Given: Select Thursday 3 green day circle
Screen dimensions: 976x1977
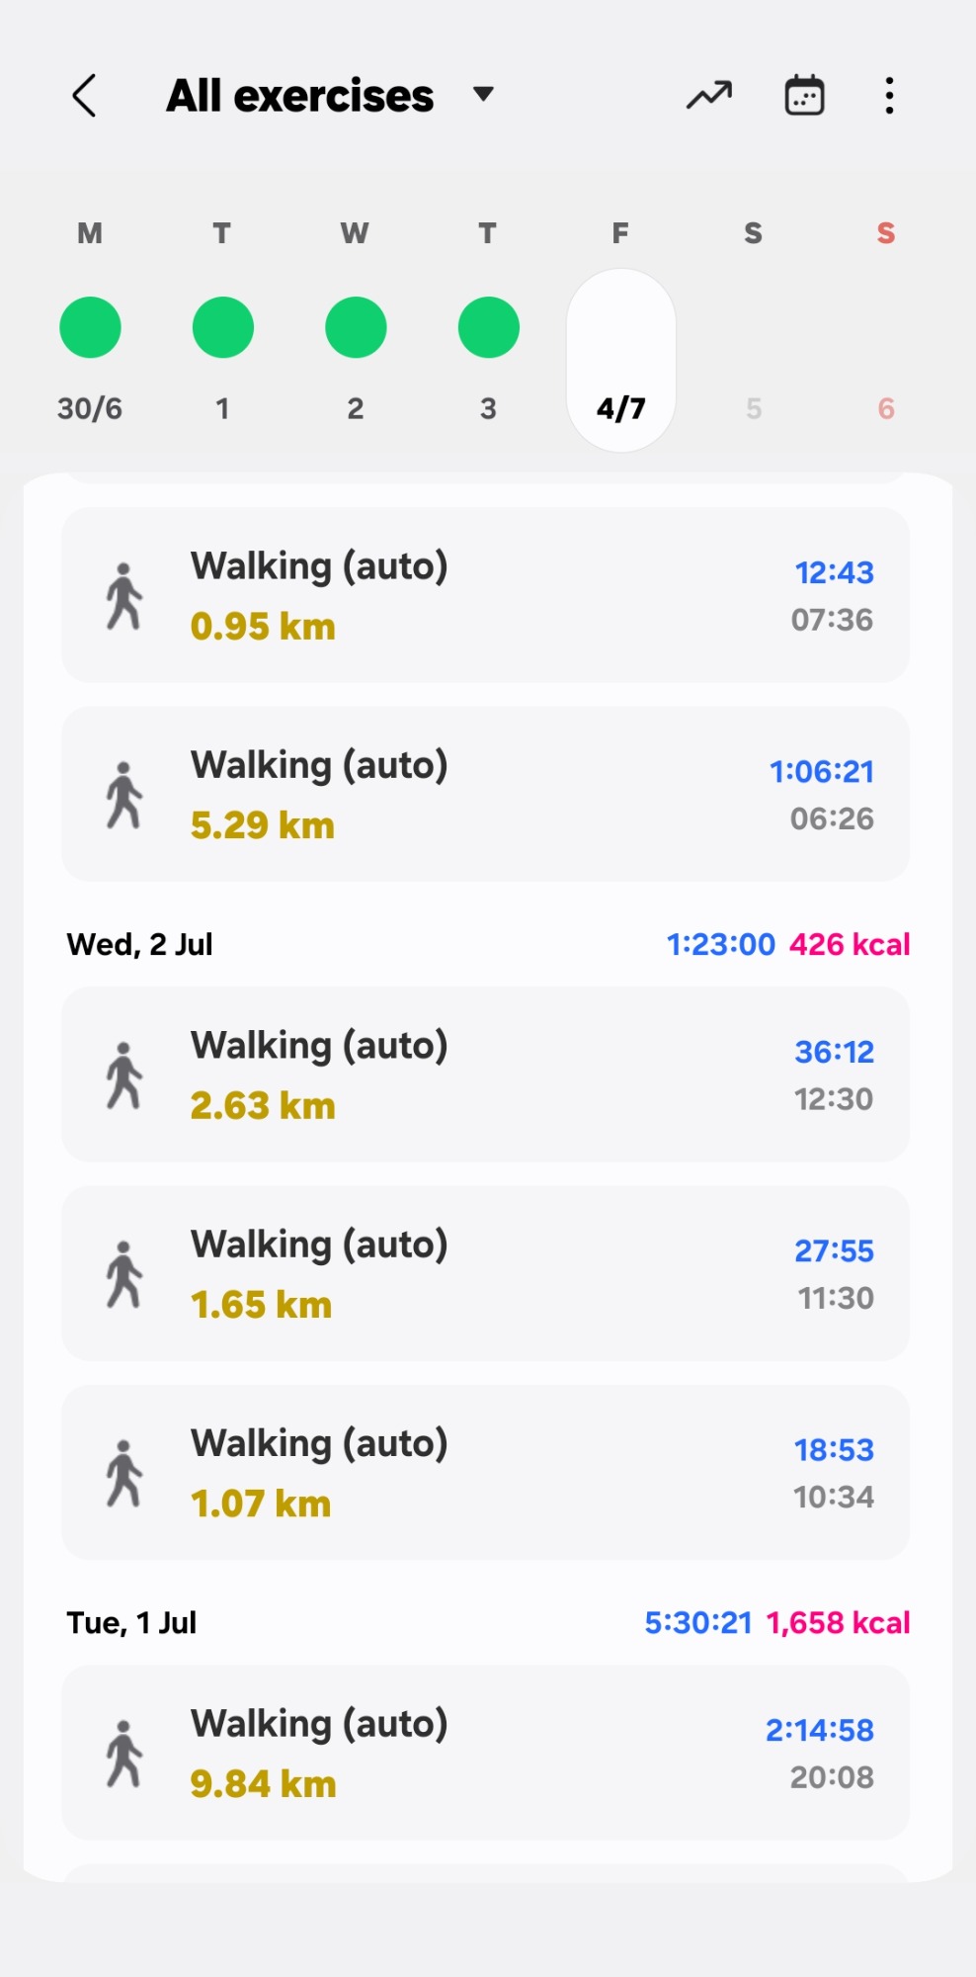Looking at the screenshot, I should (x=488, y=327).
